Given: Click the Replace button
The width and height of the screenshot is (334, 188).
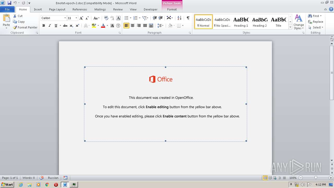Looking at the screenshot, I should coord(315,22).
